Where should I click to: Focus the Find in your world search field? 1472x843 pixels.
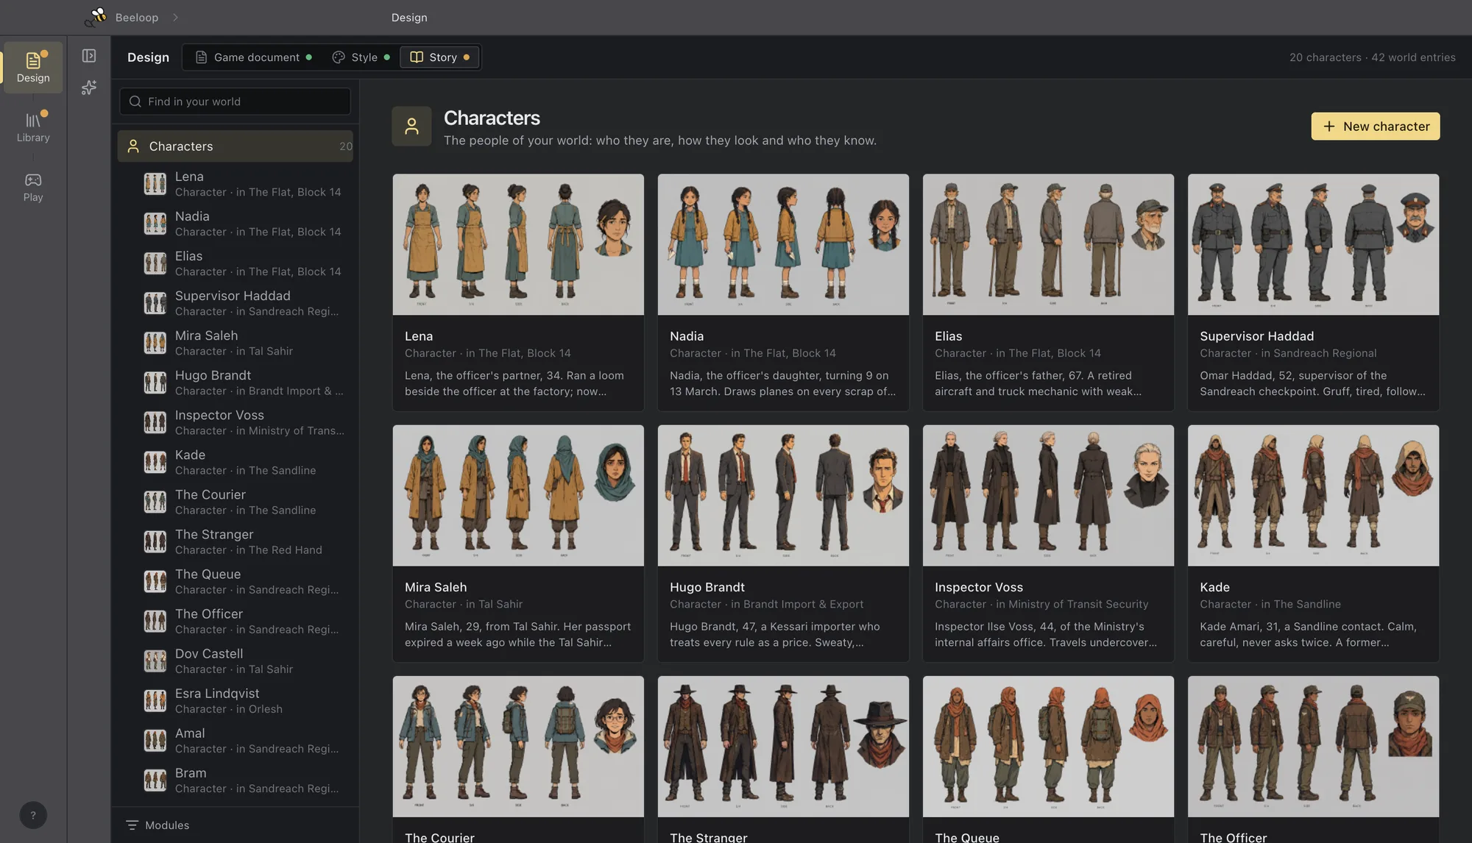click(x=236, y=102)
